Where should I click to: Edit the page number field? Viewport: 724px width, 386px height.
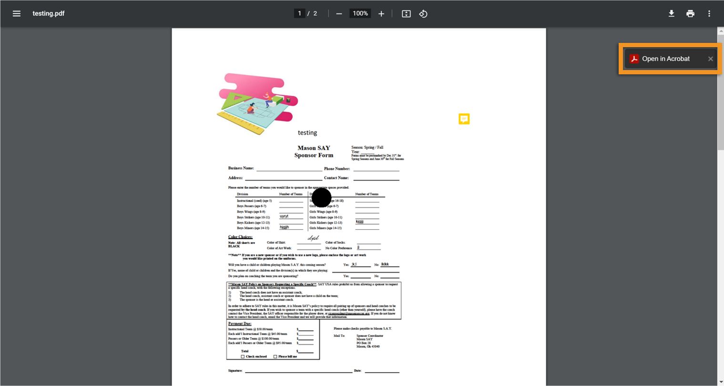pyautogui.click(x=300, y=13)
